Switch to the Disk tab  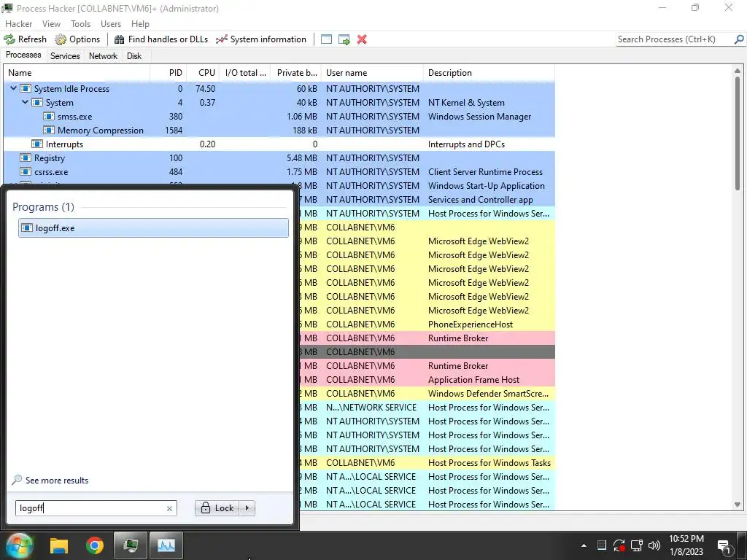click(134, 55)
